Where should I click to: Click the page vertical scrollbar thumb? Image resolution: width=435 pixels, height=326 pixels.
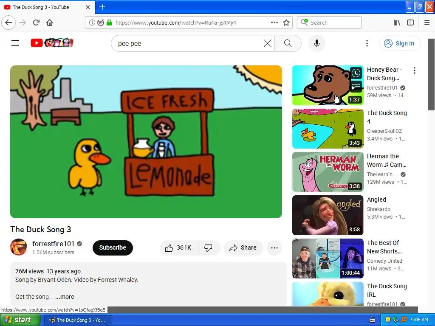[432, 74]
